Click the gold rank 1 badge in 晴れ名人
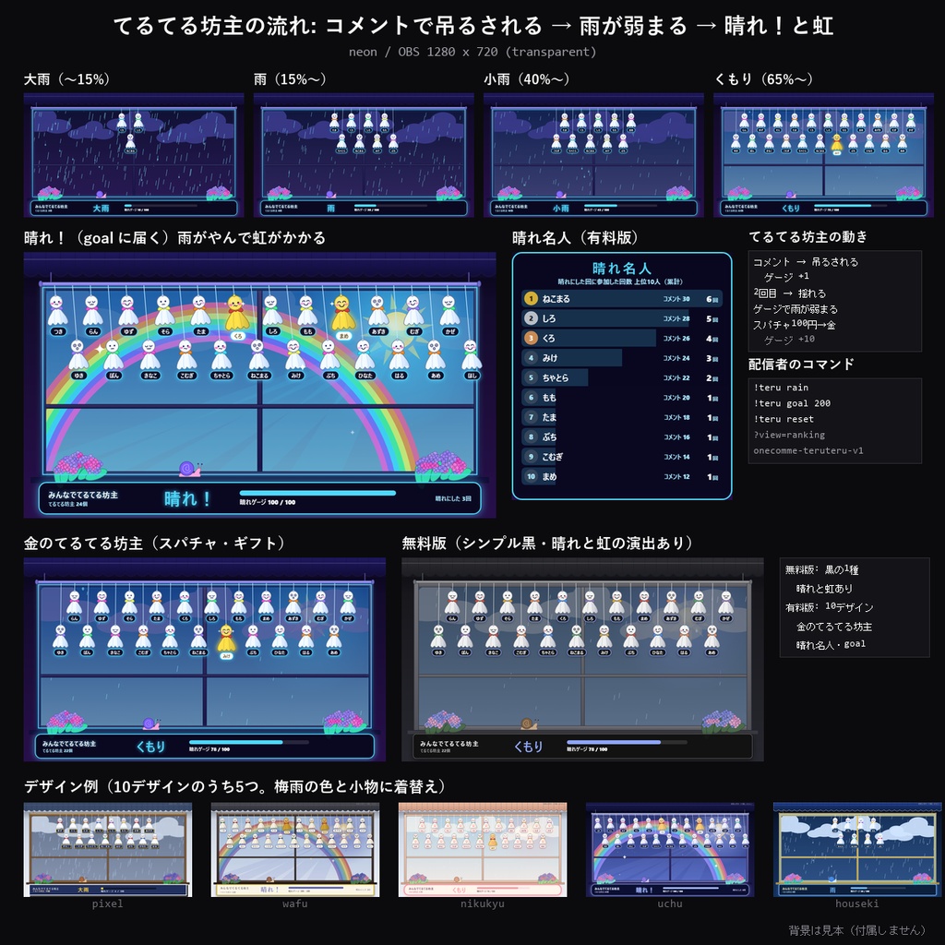The height and width of the screenshot is (945, 945). pyautogui.click(x=531, y=298)
